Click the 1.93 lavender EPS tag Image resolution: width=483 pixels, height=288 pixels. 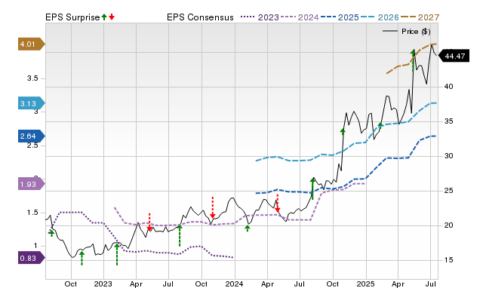coord(31,184)
